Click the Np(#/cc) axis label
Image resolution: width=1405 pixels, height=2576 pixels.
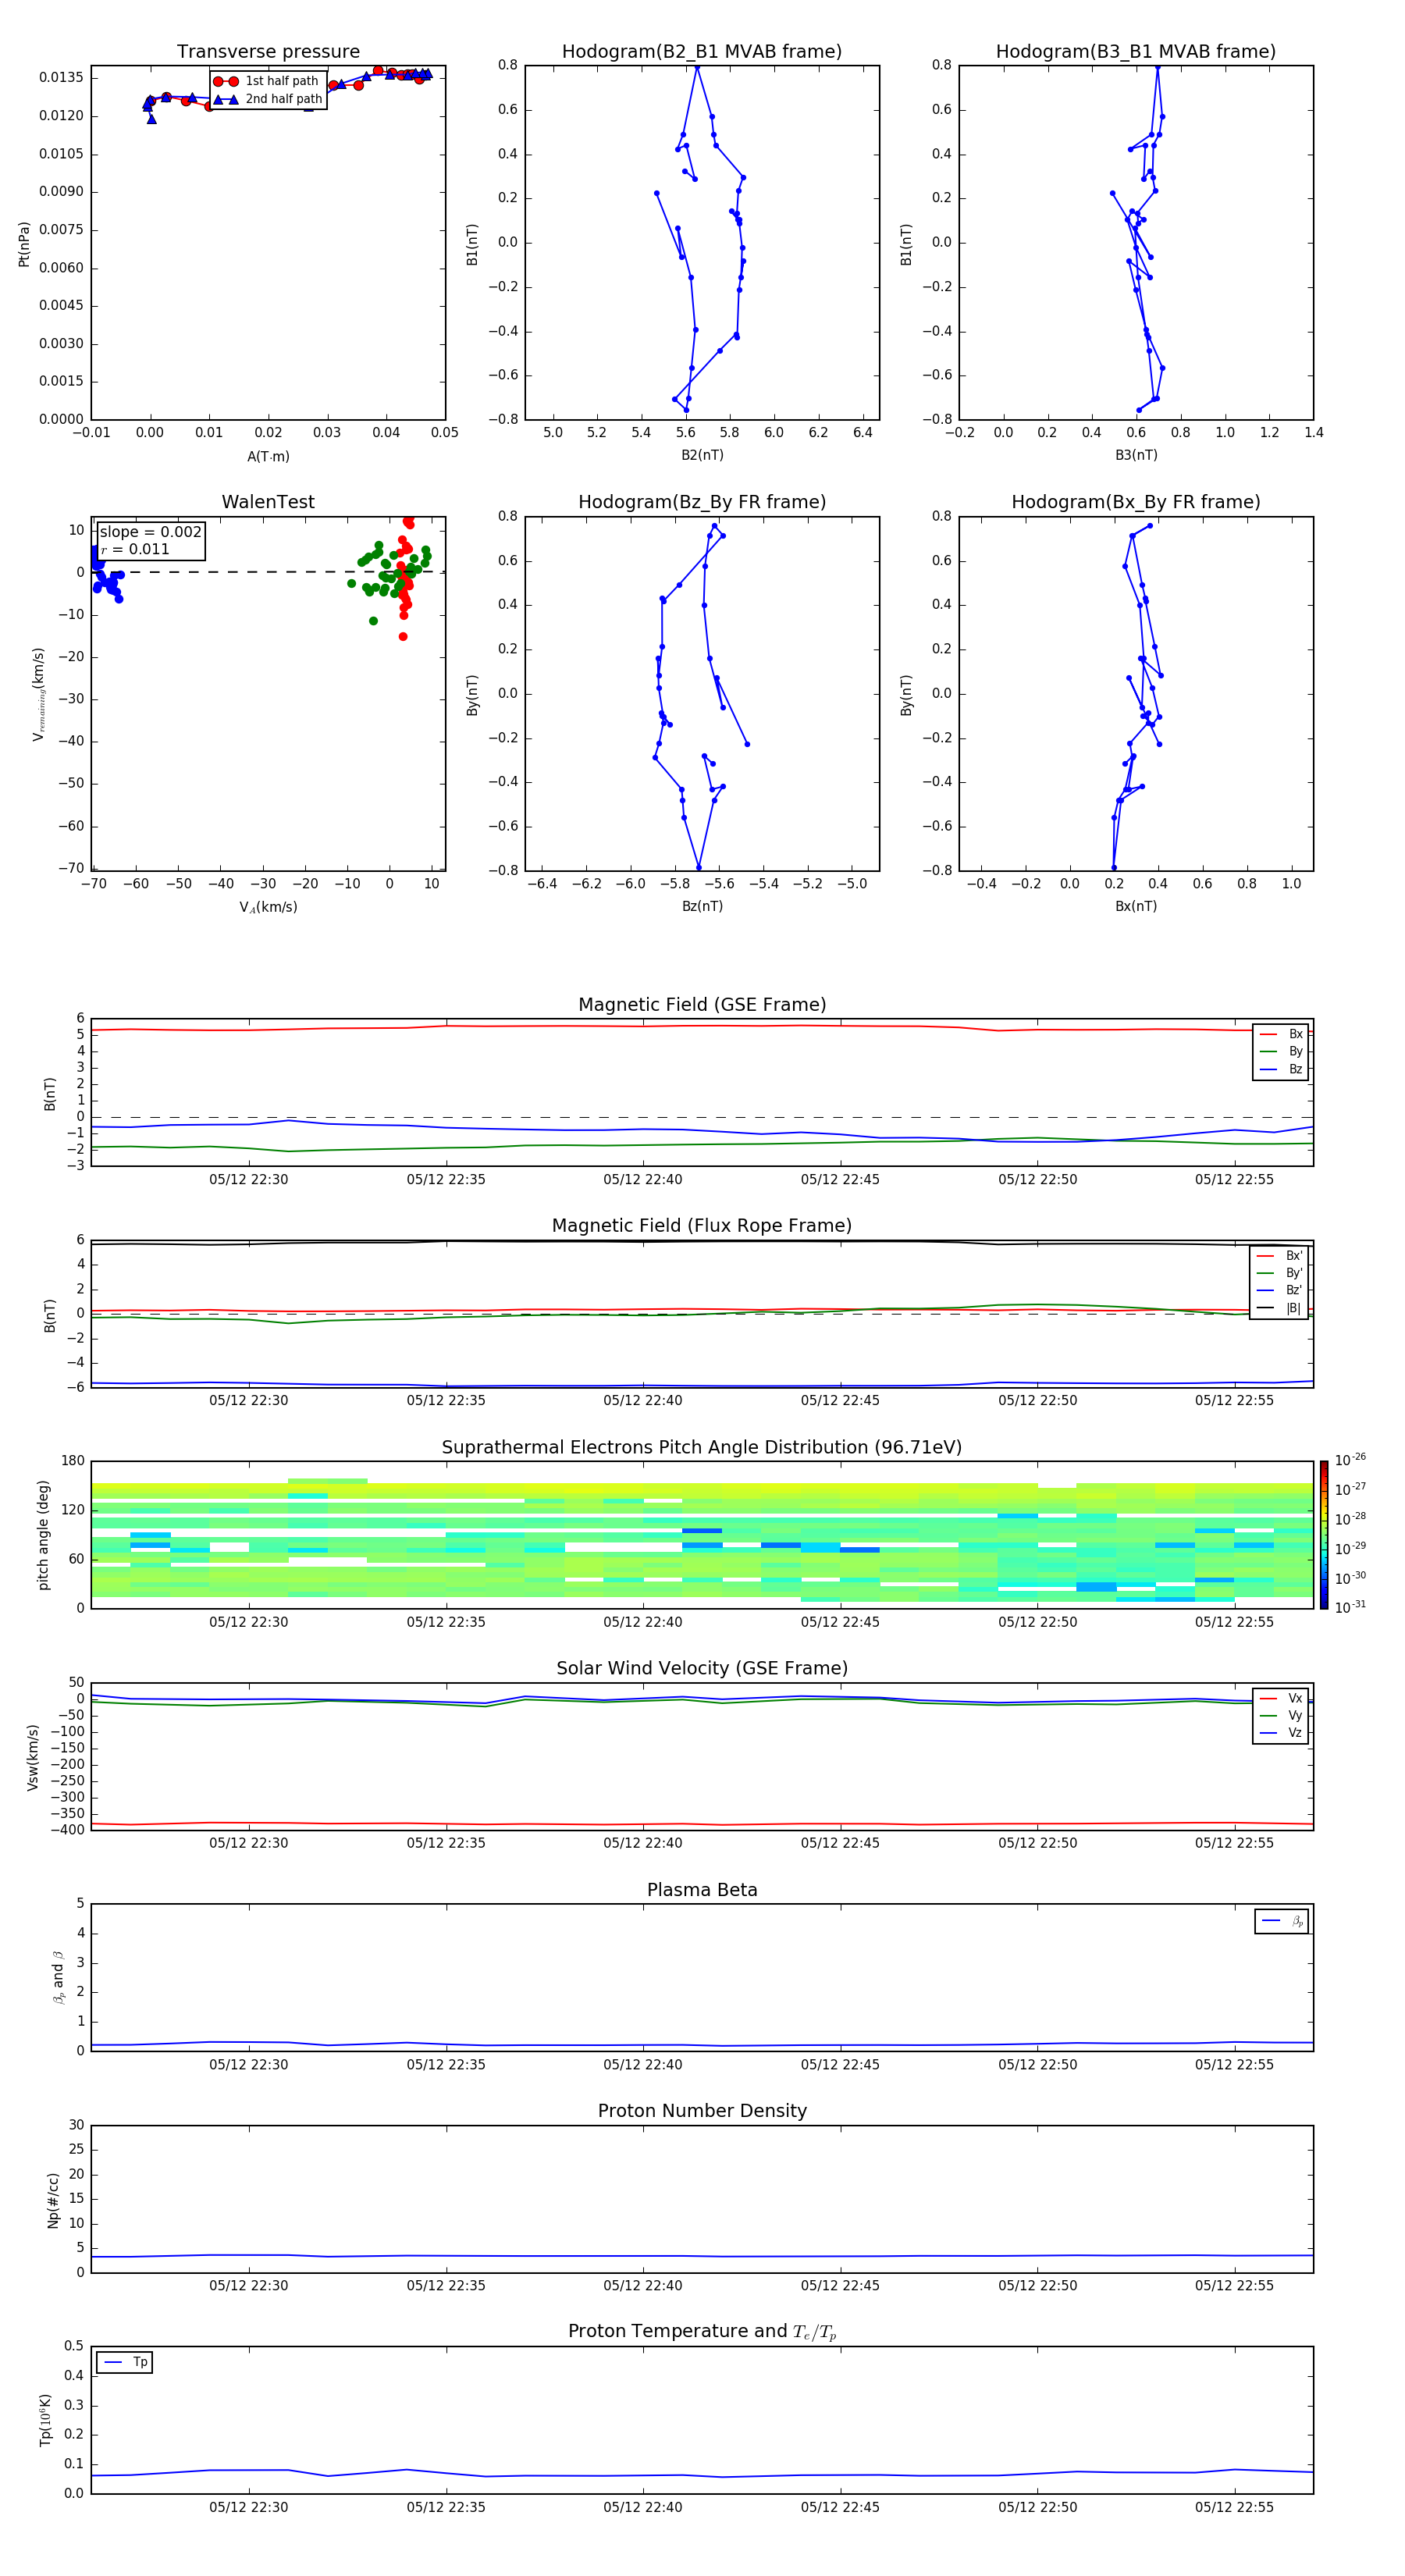pyautogui.click(x=53, y=2200)
